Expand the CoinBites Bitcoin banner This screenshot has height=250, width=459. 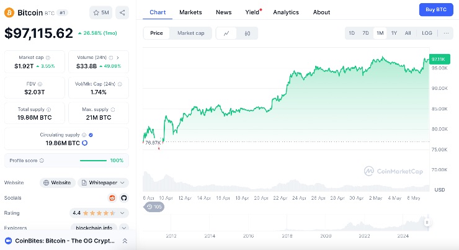(x=124, y=241)
